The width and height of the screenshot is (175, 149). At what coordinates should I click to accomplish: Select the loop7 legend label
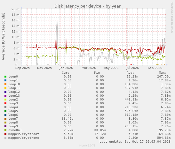coord(13,119)
